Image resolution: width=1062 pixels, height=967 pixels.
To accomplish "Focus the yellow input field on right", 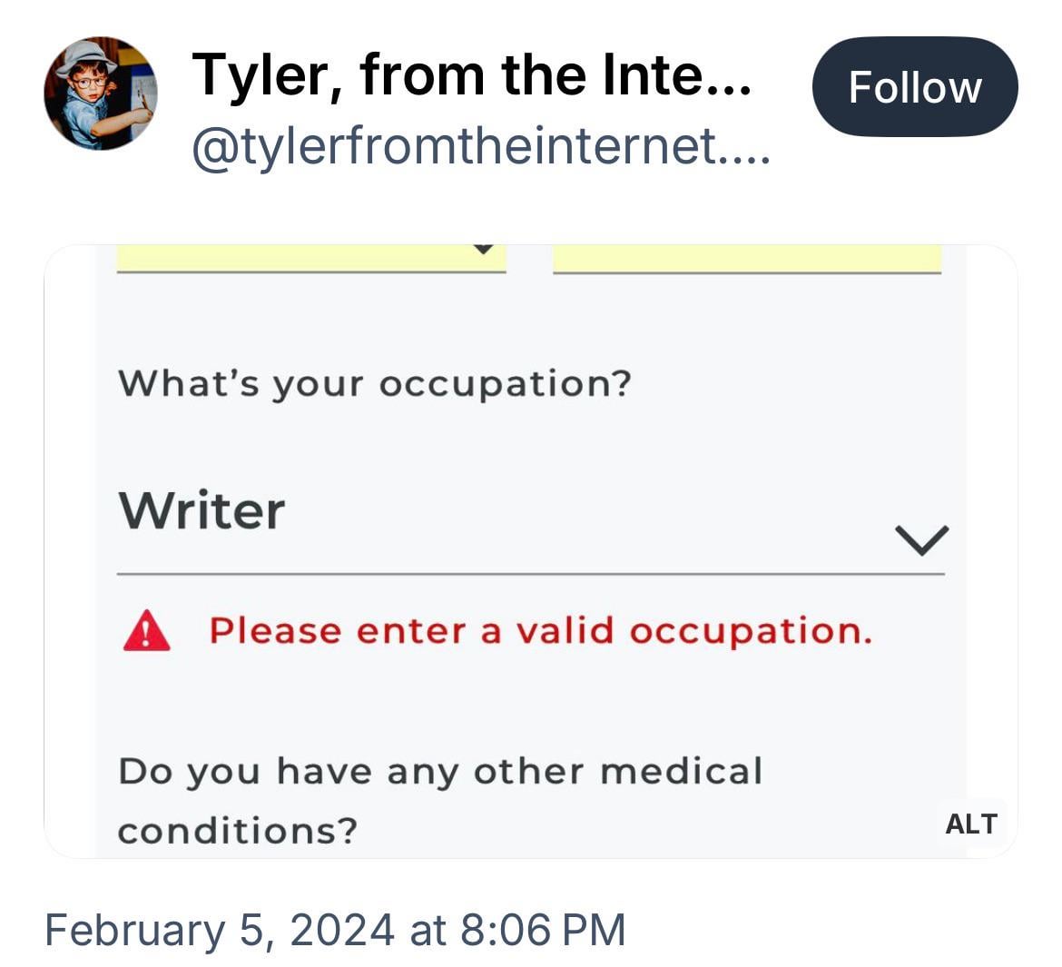I will tap(746, 257).
